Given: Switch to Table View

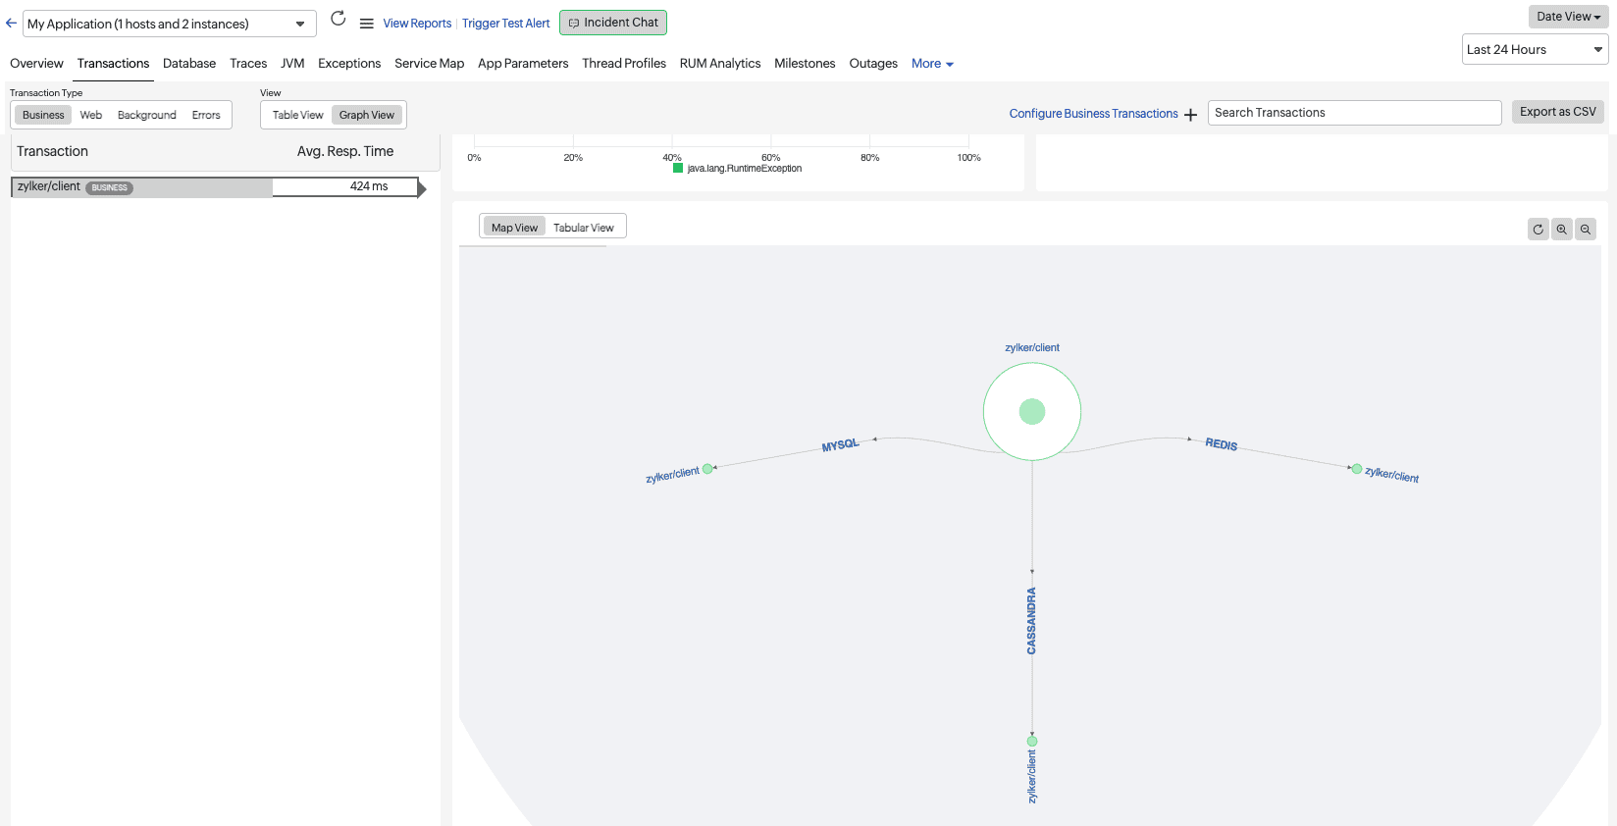Looking at the screenshot, I should point(297,115).
